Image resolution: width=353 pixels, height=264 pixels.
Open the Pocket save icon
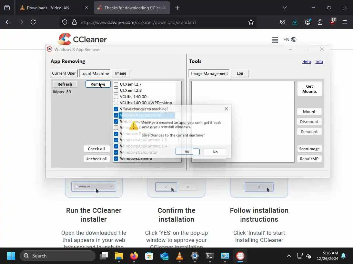283,22
